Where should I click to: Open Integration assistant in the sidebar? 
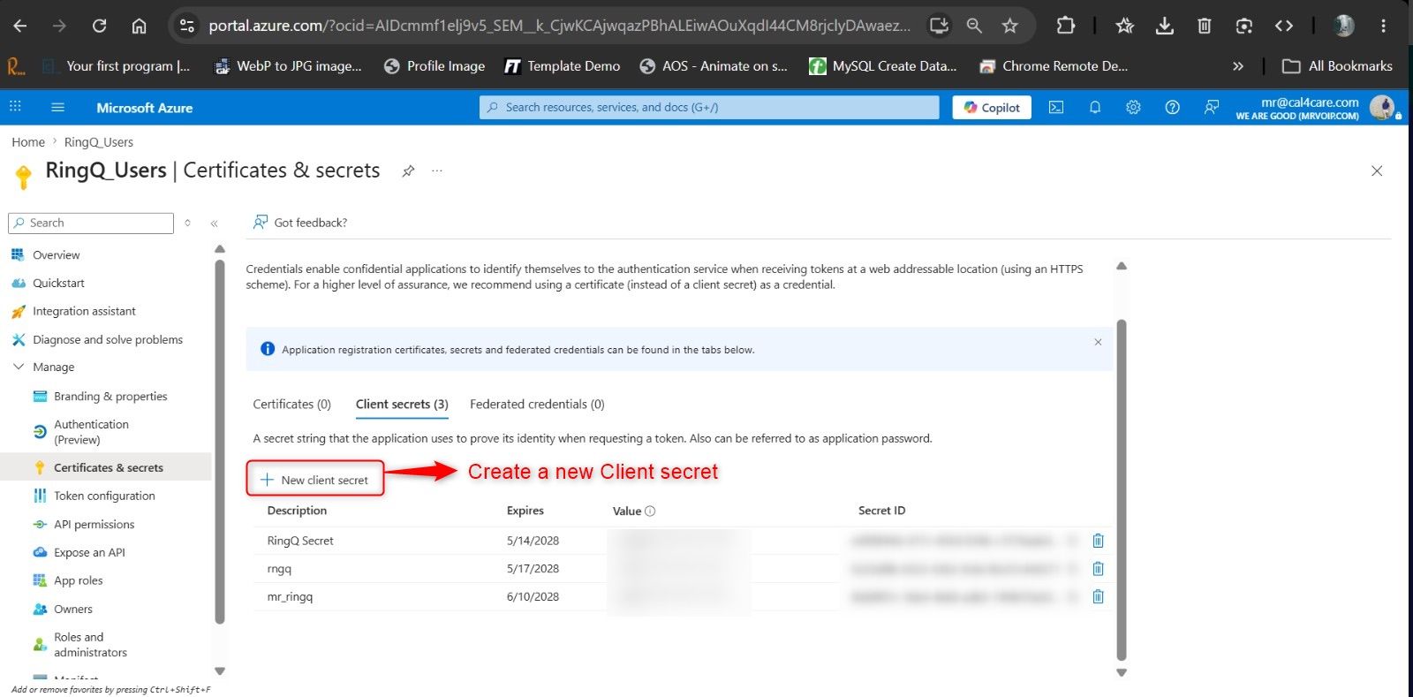84,312
